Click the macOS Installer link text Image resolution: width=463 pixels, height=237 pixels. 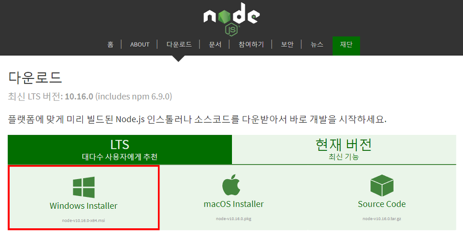234,204
